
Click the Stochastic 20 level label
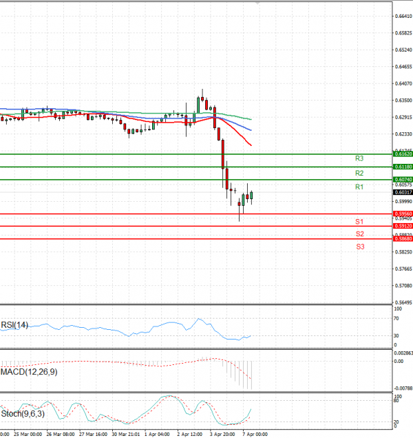(x=396, y=421)
